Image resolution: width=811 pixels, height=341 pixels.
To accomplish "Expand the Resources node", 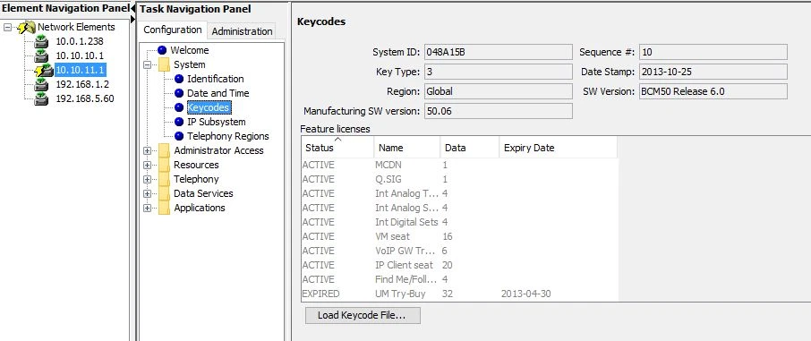I will coord(148,165).
